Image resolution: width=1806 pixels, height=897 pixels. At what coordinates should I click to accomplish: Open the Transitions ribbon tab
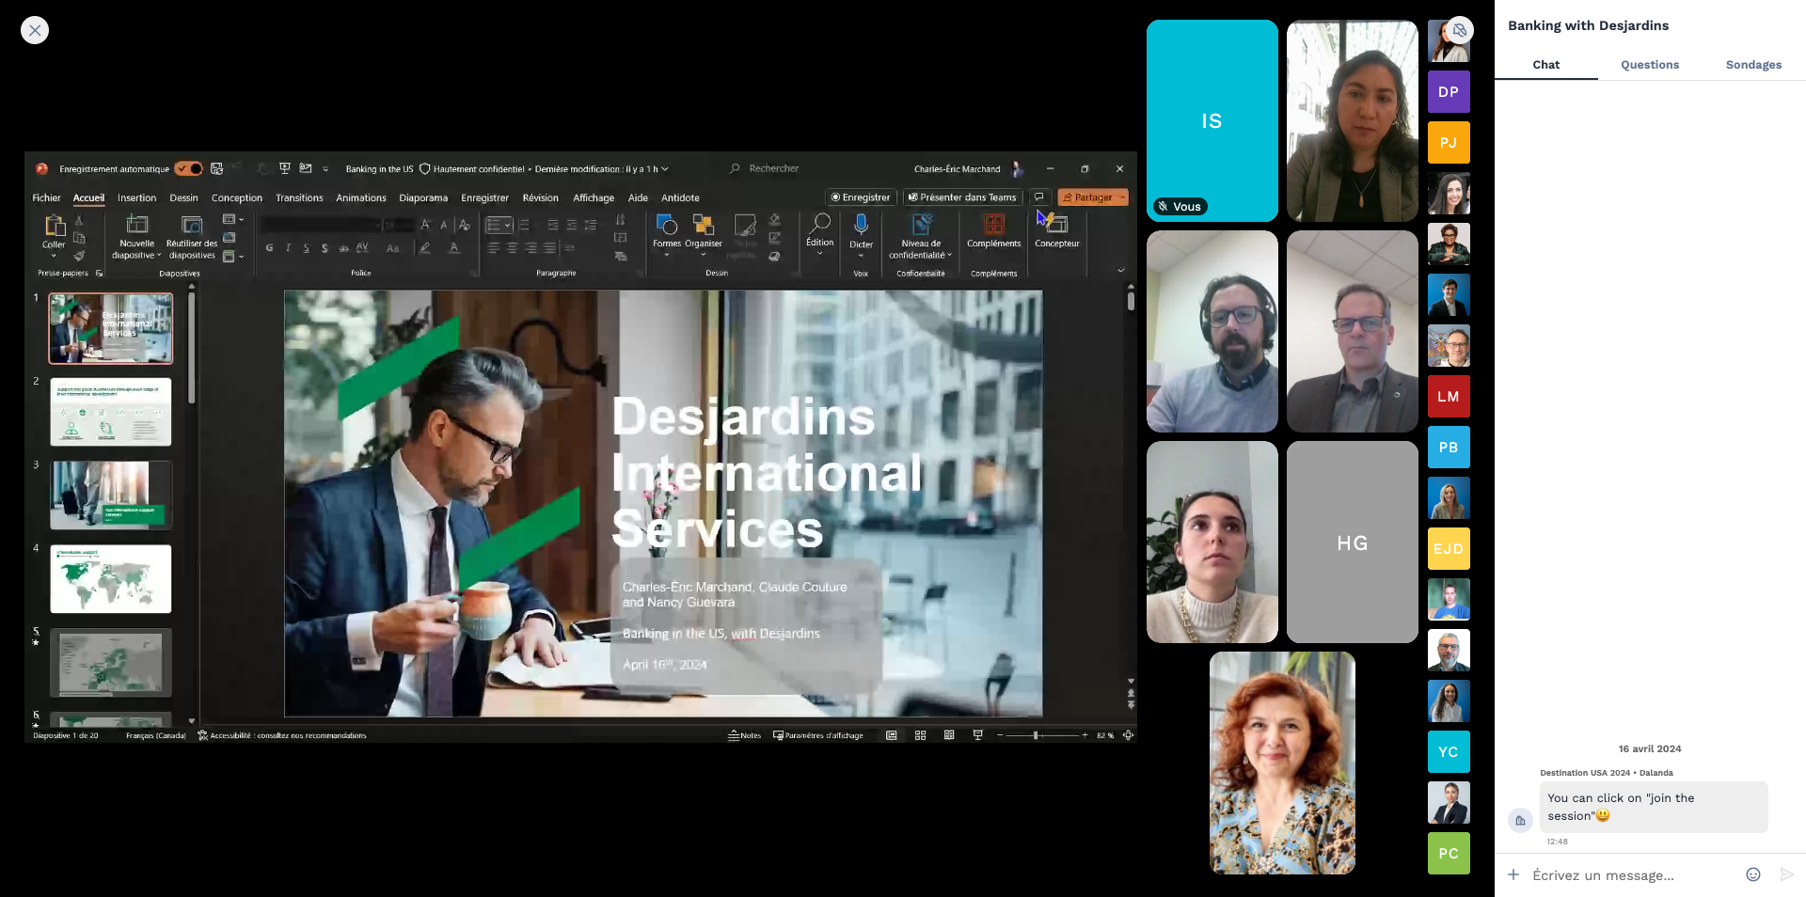[299, 198]
